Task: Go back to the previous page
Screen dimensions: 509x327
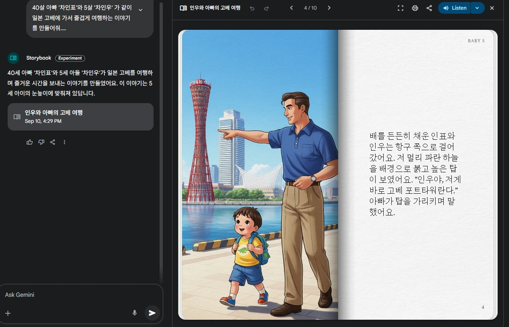Action: 291,8
